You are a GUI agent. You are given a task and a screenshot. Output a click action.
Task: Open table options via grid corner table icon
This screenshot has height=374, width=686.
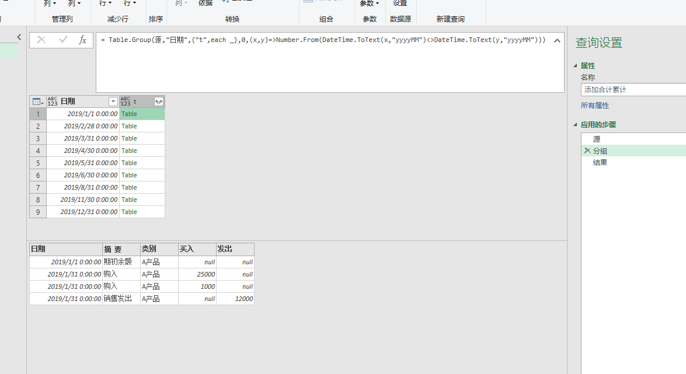point(37,101)
